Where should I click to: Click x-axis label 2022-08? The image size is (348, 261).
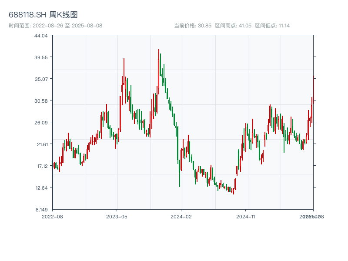52,217
